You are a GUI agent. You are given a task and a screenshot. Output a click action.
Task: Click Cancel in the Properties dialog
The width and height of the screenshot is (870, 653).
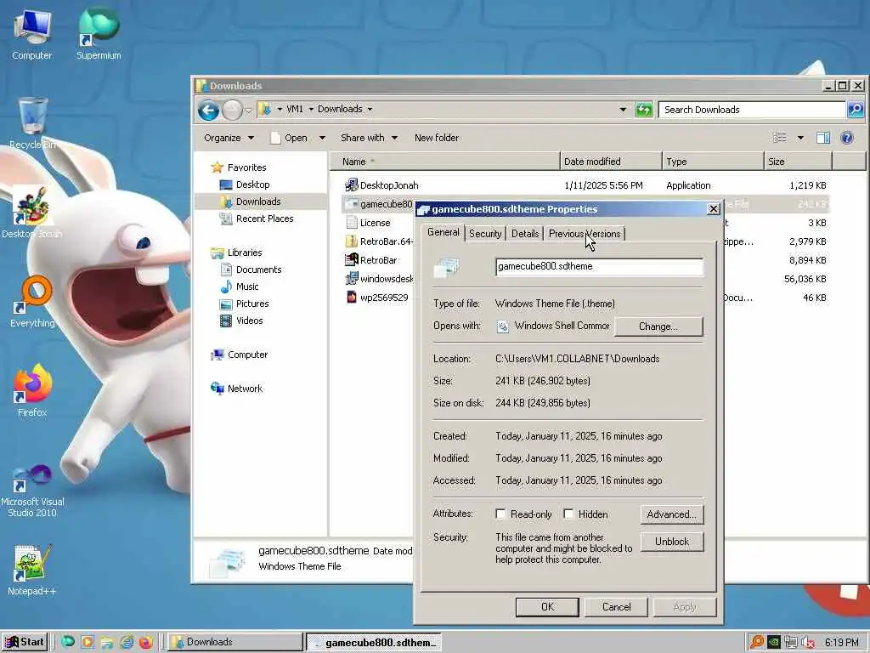tap(616, 607)
